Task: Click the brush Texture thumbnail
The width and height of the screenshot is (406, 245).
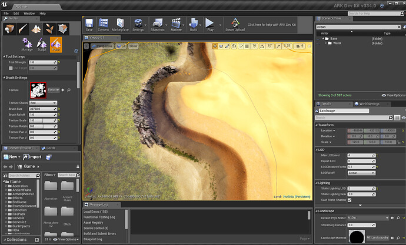Action: click(38, 90)
